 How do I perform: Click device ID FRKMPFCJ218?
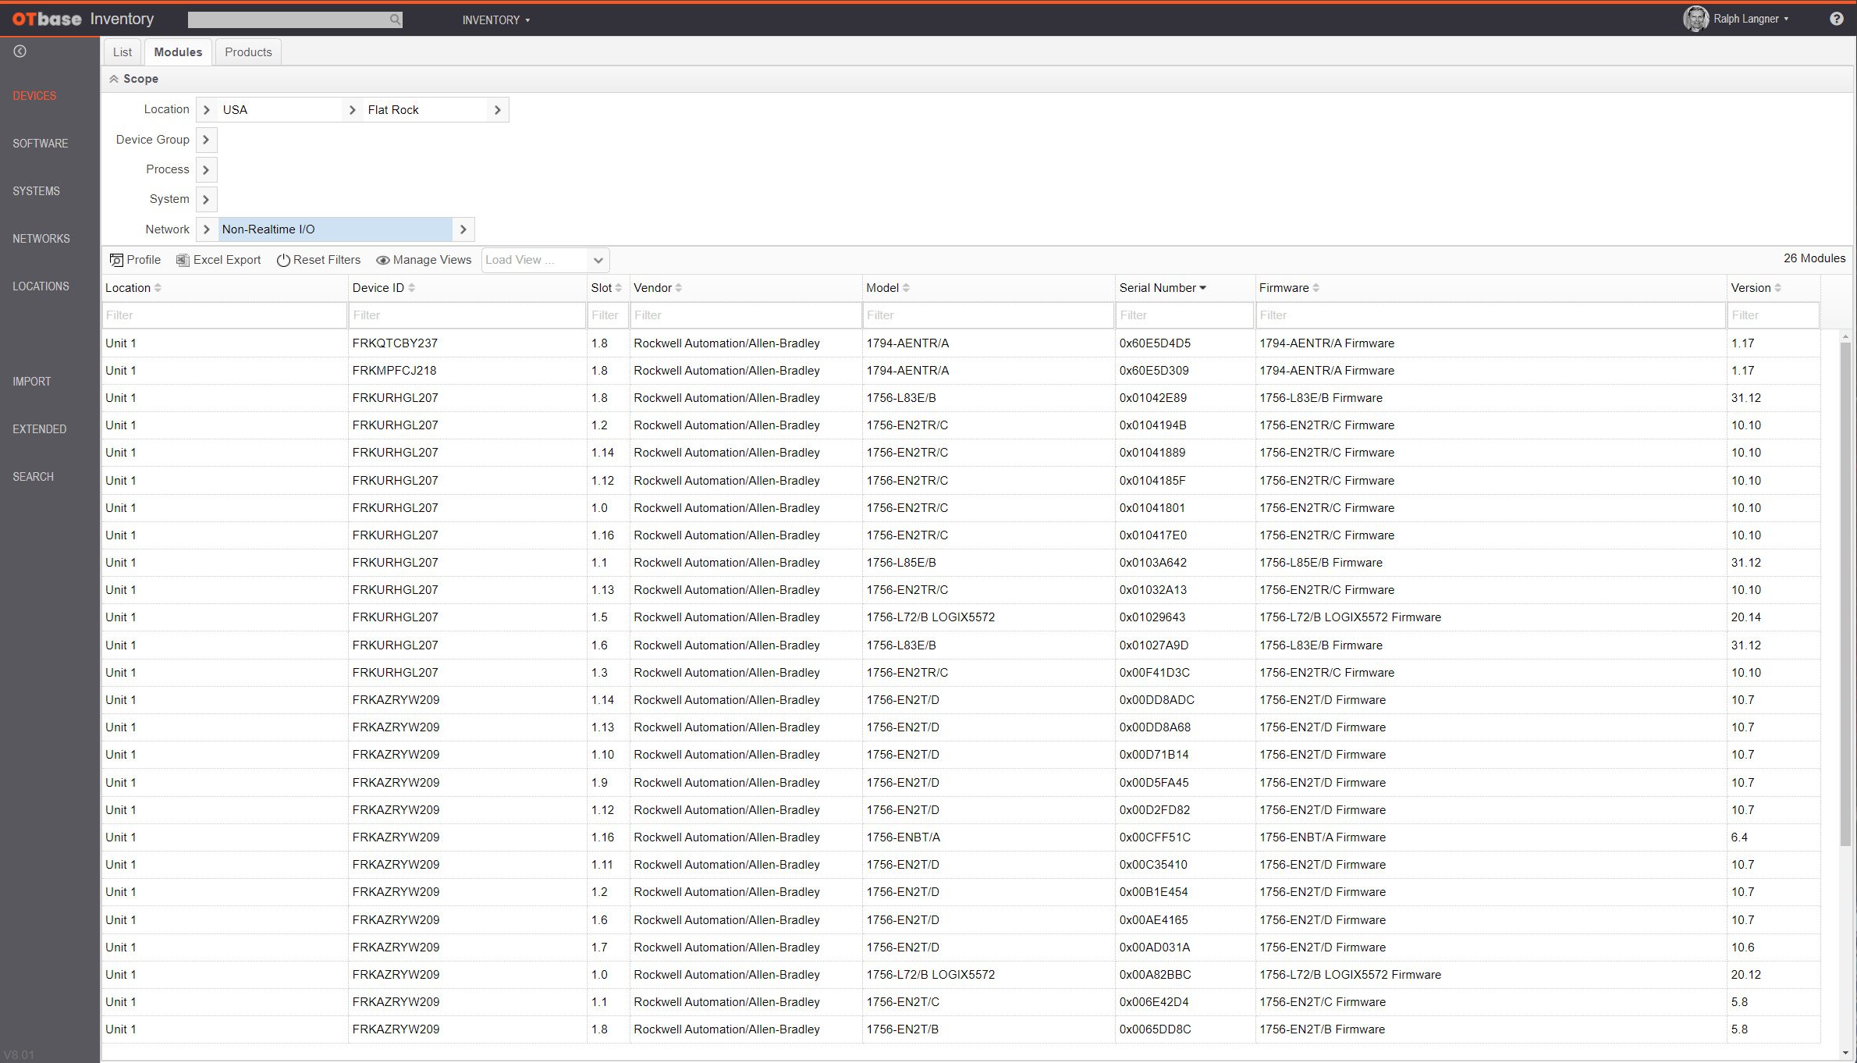click(394, 371)
